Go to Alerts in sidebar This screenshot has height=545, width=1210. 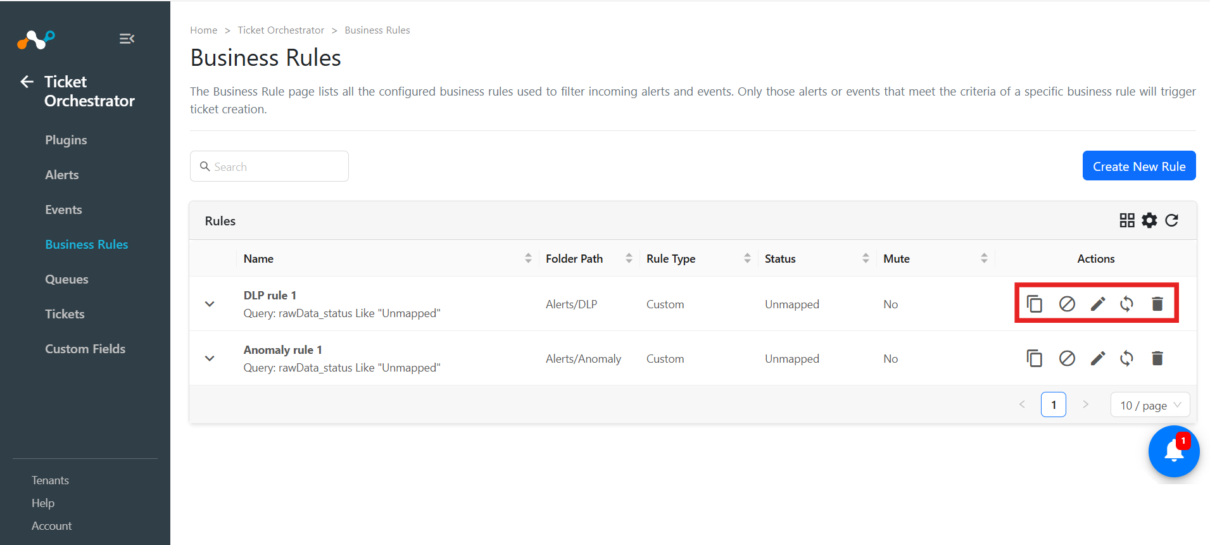[62, 175]
